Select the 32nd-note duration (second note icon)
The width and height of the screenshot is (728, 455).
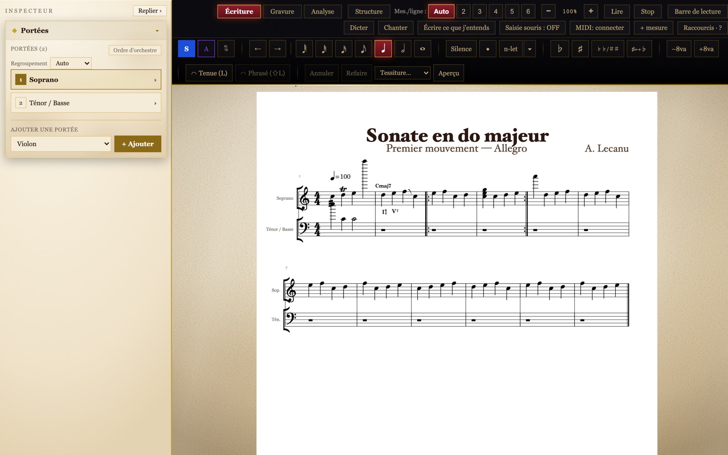coord(324,49)
